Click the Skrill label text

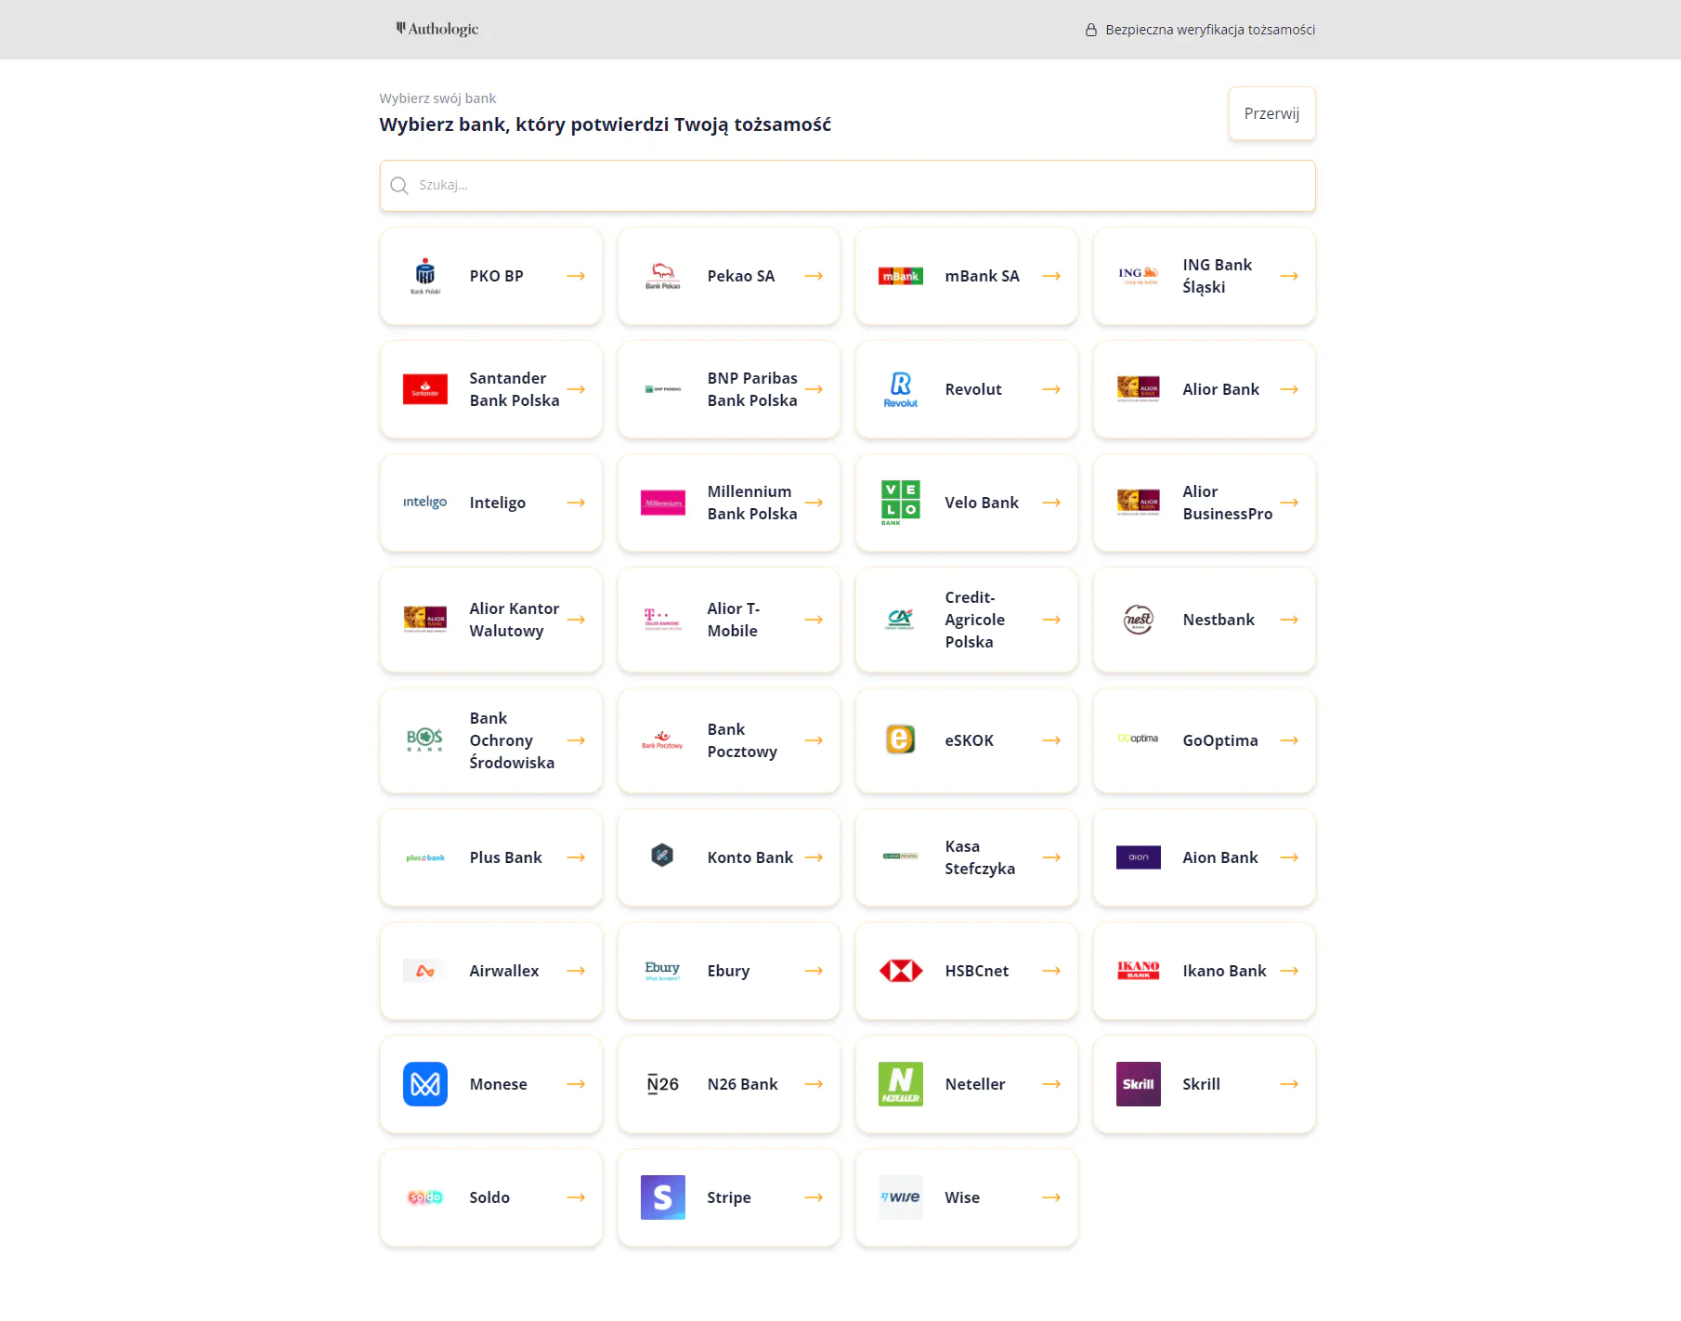point(1202,1084)
